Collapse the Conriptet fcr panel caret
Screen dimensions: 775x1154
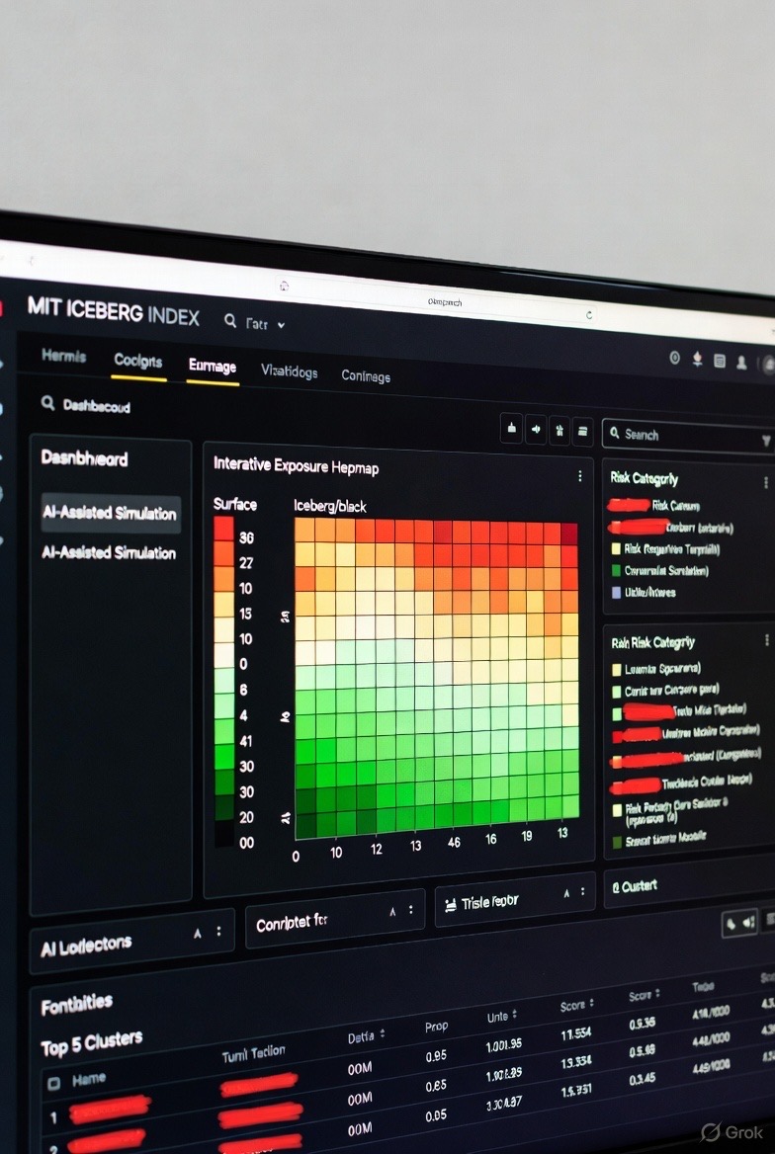392,911
